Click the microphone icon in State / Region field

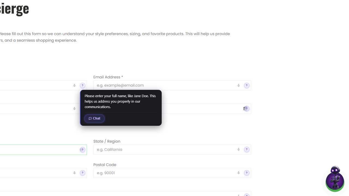(239, 149)
